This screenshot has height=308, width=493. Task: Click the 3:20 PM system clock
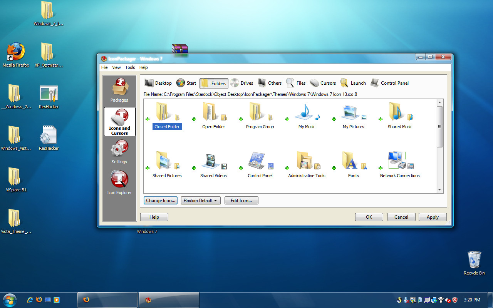[472, 300]
